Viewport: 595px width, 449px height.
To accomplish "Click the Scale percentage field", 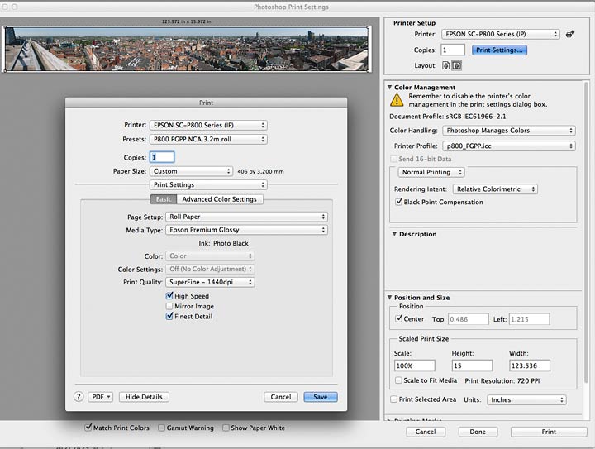I will click(414, 365).
